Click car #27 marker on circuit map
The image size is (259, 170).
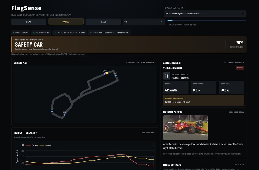pos(52,112)
